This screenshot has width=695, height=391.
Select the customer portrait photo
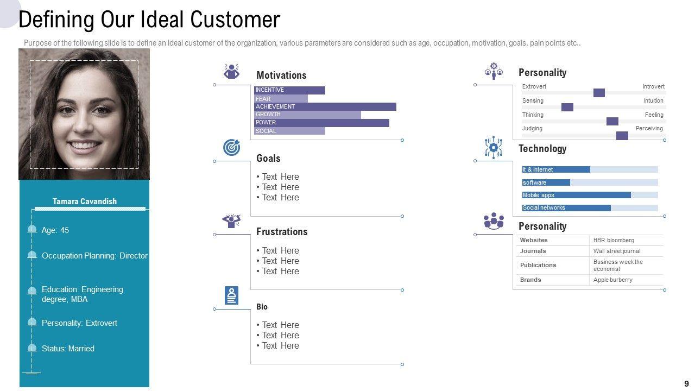[x=84, y=114]
